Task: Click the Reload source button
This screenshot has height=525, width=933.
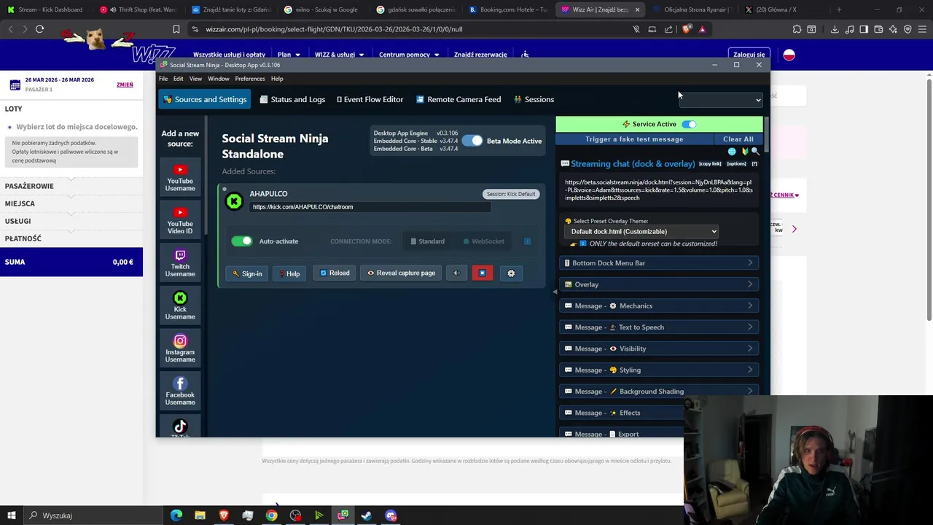Action: [335, 273]
